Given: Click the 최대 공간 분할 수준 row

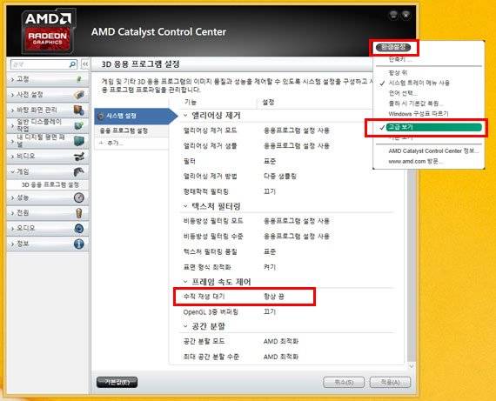Looking at the screenshot, I should click(x=286, y=357).
